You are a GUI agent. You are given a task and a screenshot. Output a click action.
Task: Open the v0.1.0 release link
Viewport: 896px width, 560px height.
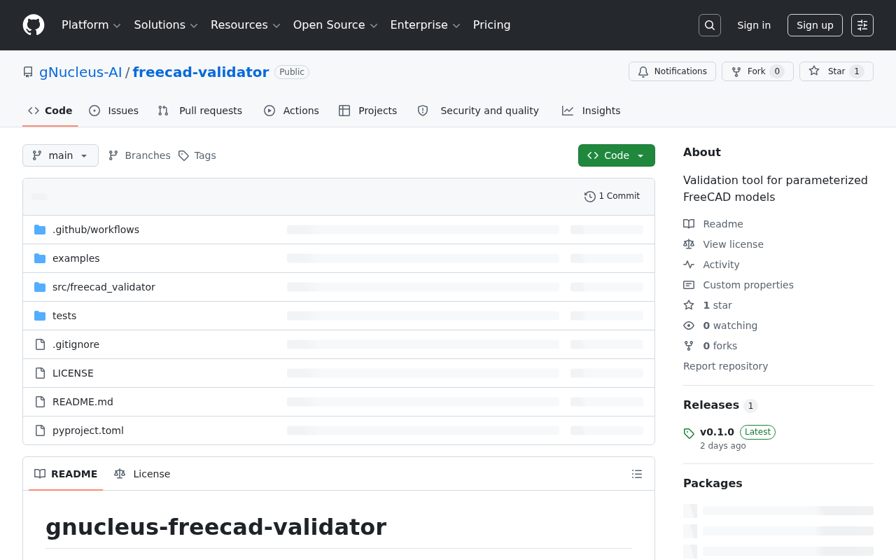pos(717,432)
